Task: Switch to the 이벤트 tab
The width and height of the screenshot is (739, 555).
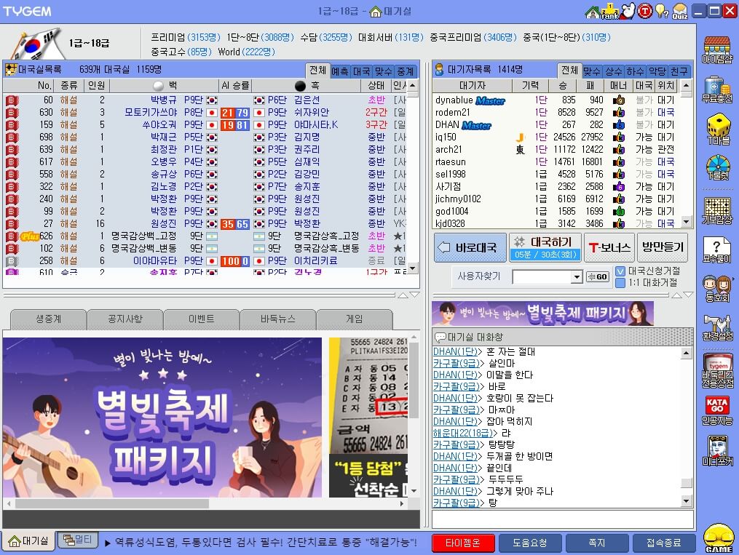Action: click(200, 319)
